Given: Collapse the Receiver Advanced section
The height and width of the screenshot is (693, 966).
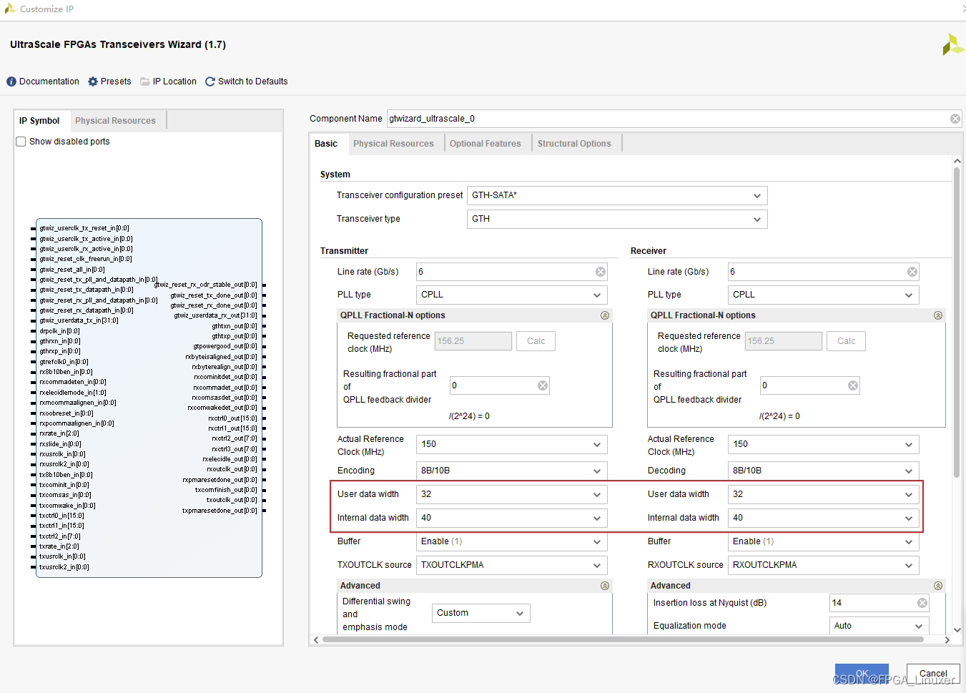Looking at the screenshot, I should tap(938, 586).
